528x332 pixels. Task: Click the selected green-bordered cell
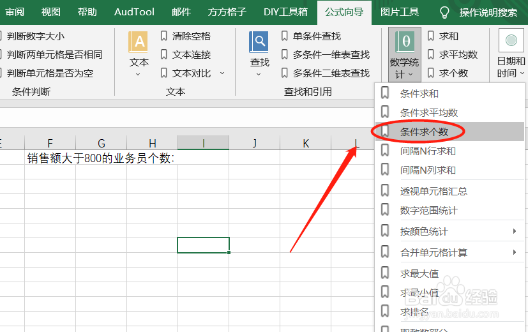[x=204, y=245]
